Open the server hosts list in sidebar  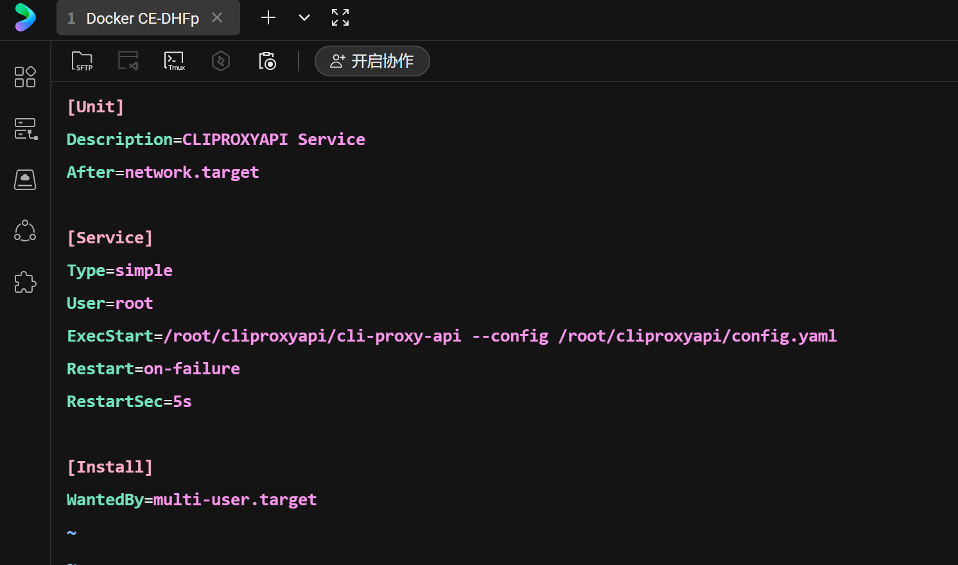click(x=25, y=128)
